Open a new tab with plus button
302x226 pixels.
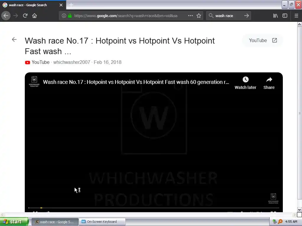pos(71,5)
